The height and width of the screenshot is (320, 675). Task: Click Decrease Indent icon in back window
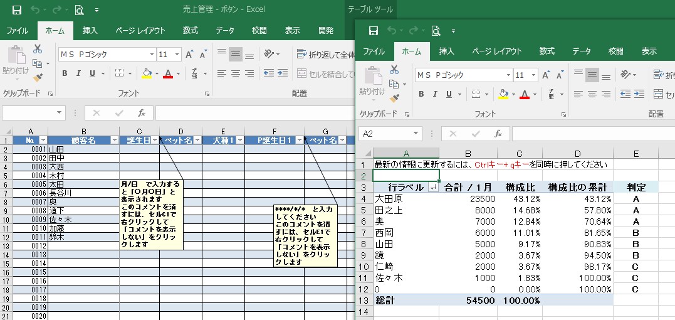(x=269, y=73)
